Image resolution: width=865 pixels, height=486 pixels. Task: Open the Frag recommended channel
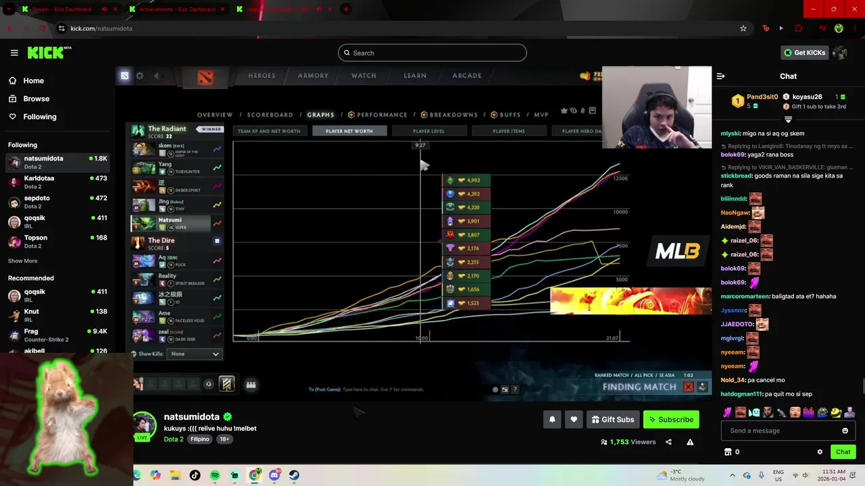(x=57, y=335)
